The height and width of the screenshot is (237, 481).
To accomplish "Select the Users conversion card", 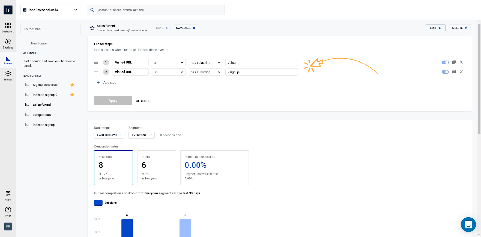I will click(x=157, y=168).
